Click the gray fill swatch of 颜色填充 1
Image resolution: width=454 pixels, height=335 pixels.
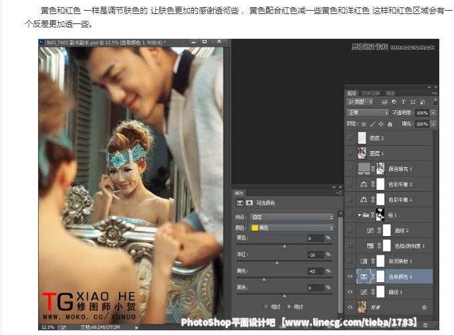(x=364, y=169)
